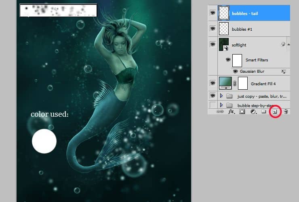Open the fx layer style menu
The width and height of the screenshot is (299, 202).
(232, 111)
